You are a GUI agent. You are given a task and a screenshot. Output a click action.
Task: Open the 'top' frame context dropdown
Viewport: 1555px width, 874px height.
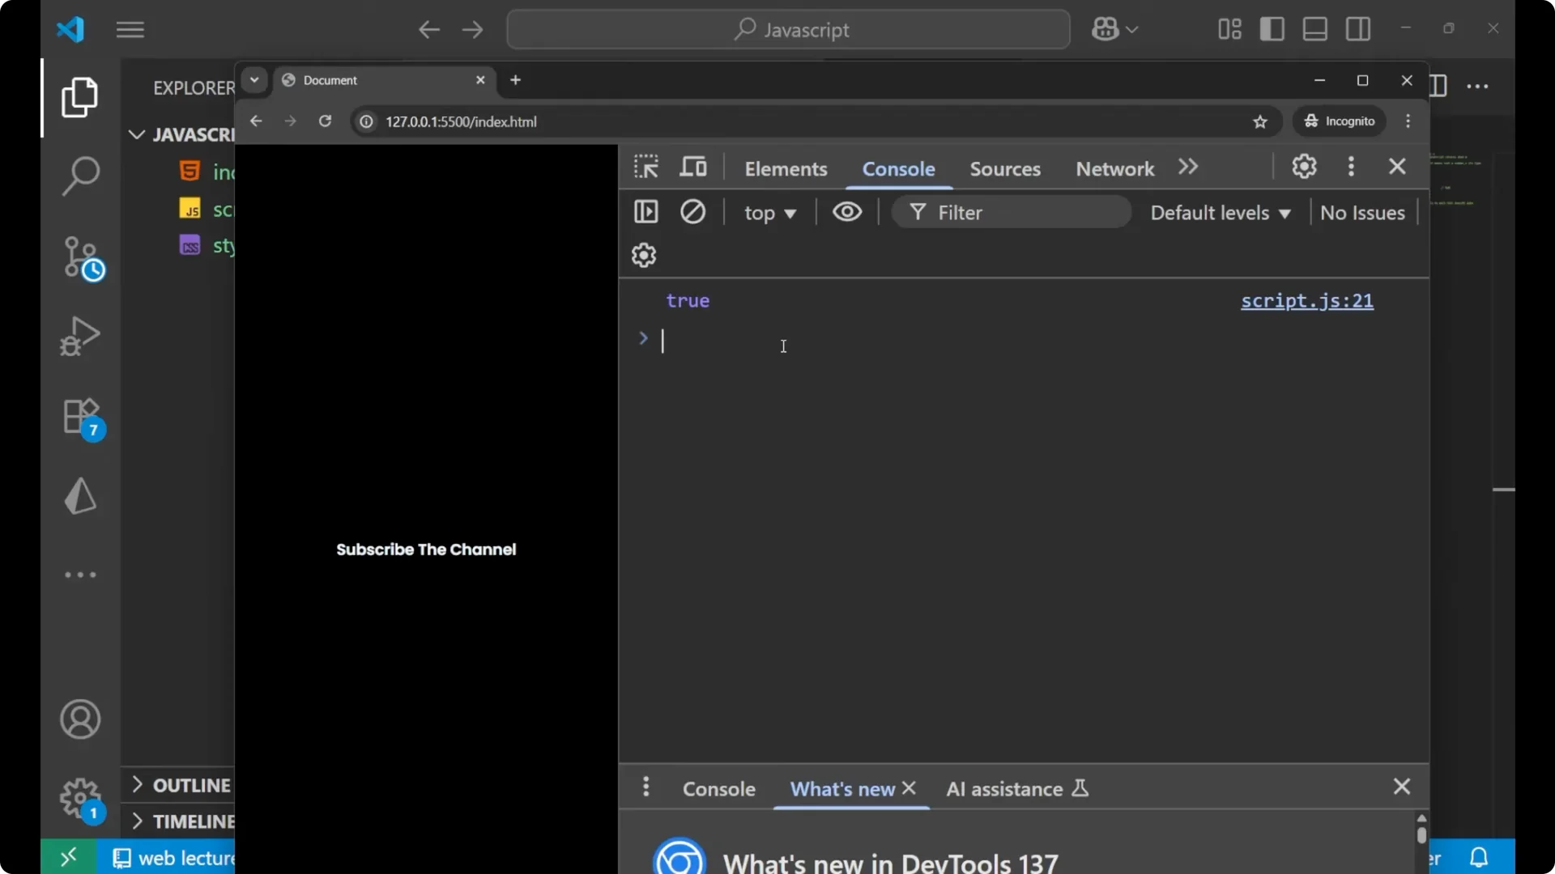click(x=770, y=213)
